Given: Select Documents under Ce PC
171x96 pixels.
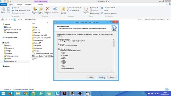Looking at the screenshot, I should [x=10, y=48].
